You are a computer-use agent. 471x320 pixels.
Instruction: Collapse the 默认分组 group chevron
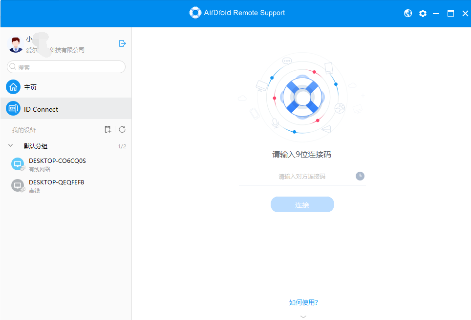[x=11, y=146]
